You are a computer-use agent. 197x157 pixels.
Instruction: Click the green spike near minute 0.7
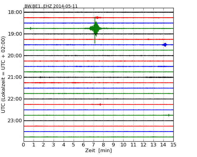click(31, 28)
